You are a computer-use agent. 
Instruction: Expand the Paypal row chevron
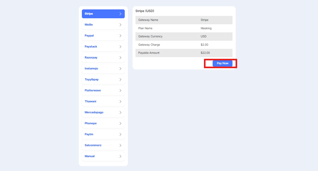coord(120,36)
